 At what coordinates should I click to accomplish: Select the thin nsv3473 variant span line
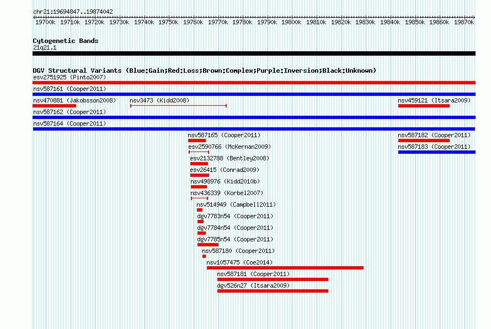(179, 106)
